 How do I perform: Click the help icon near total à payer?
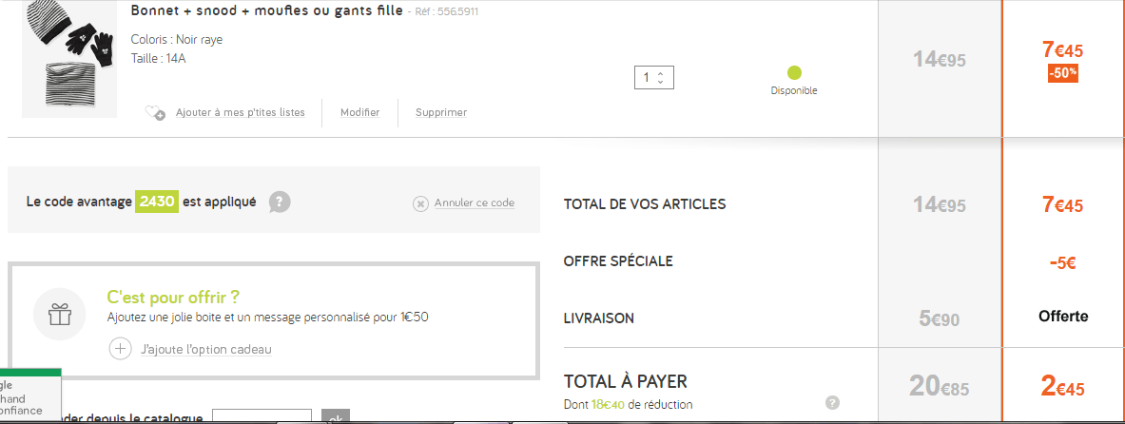tap(833, 403)
